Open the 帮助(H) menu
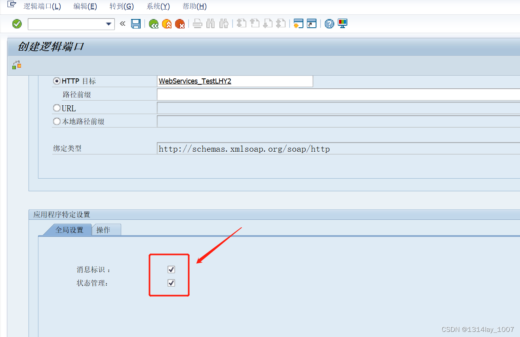Image resolution: width=520 pixels, height=337 pixels. (x=194, y=6)
